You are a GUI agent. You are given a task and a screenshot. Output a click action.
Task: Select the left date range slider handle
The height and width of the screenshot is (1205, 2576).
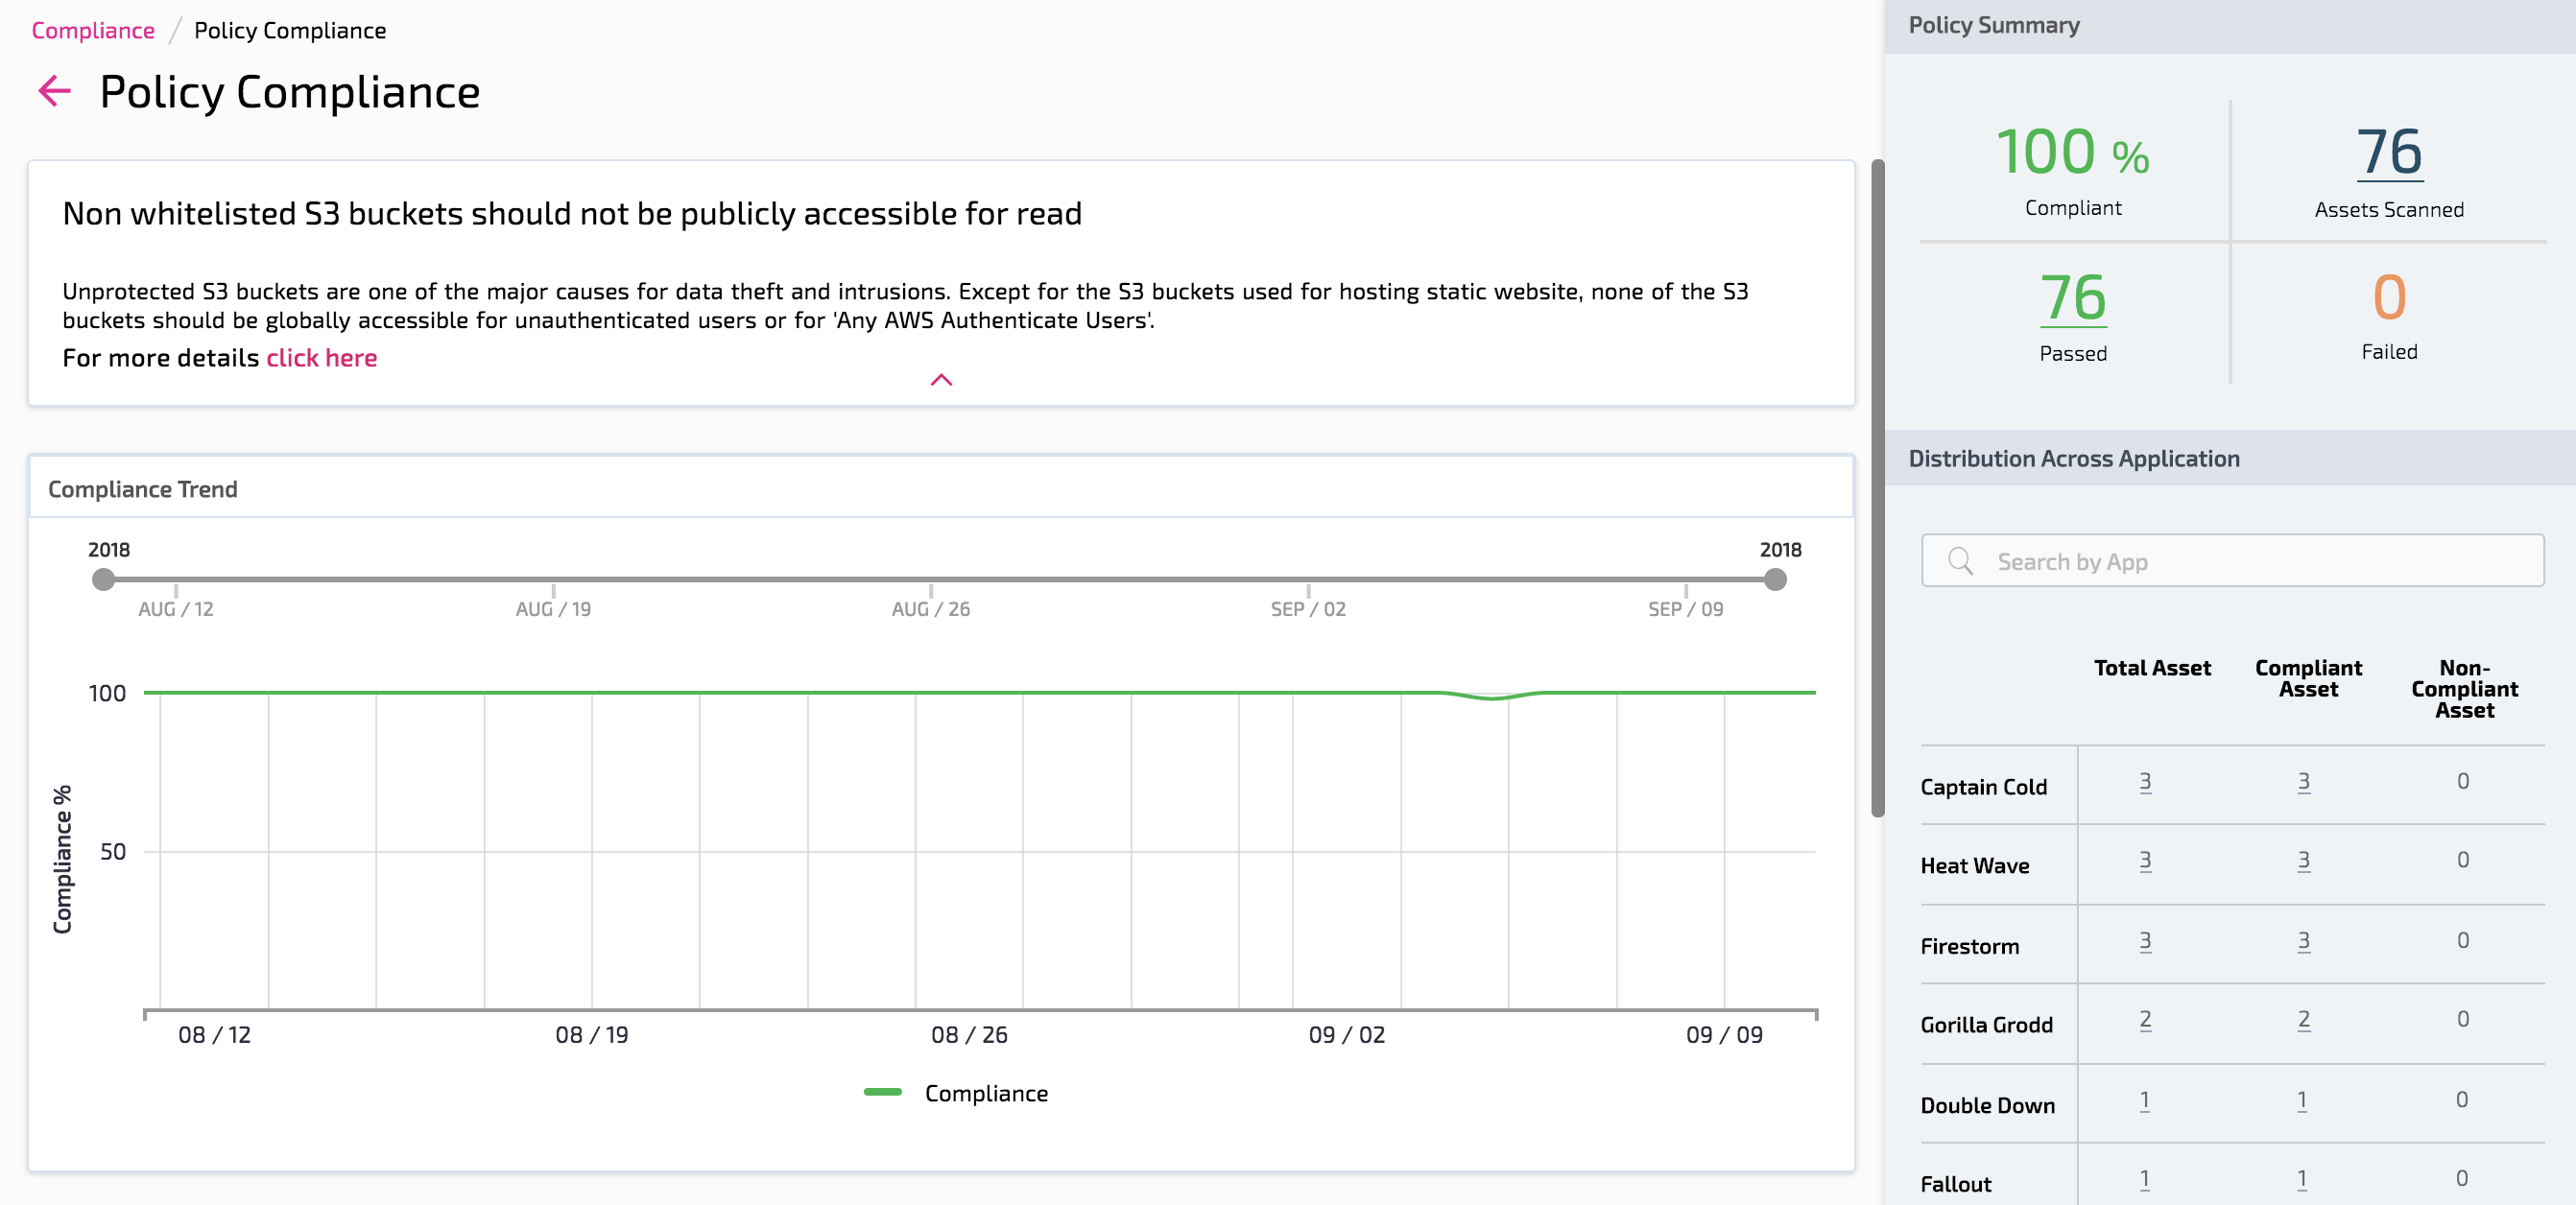[103, 579]
